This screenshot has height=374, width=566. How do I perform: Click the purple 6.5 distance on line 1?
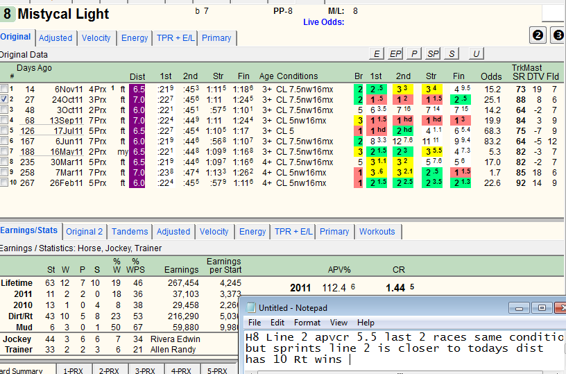[139, 90]
